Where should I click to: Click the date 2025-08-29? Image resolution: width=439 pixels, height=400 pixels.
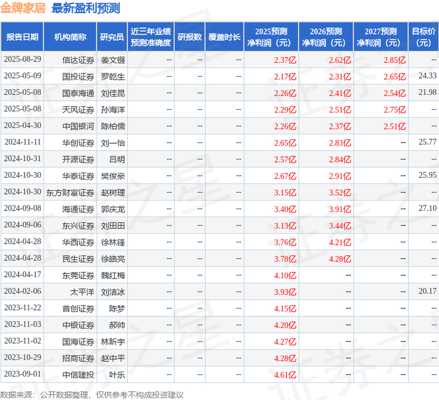coord(23,59)
